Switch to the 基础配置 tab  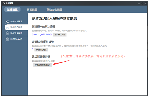(12, 10)
